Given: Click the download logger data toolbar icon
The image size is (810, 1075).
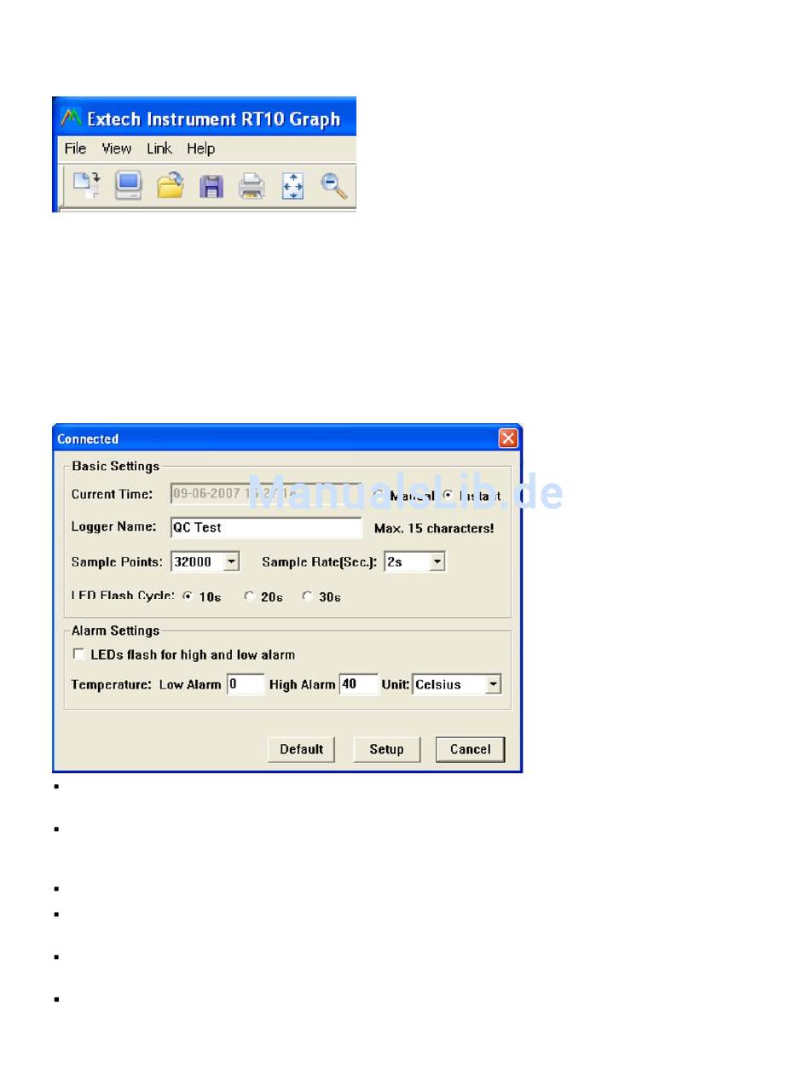Looking at the screenshot, I should [87, 185].
